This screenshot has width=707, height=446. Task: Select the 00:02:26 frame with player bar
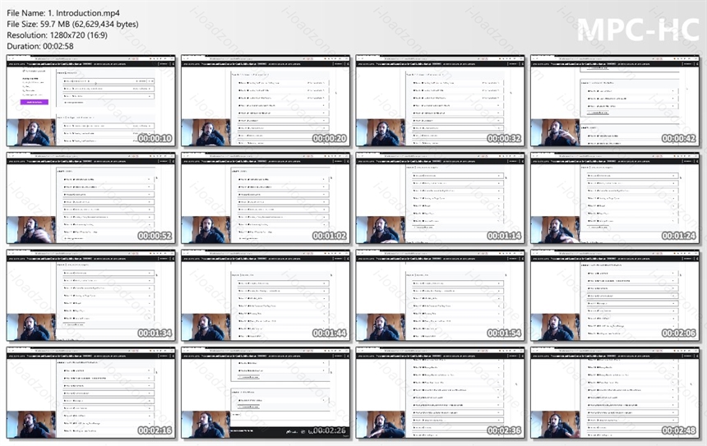coord(266,393)
